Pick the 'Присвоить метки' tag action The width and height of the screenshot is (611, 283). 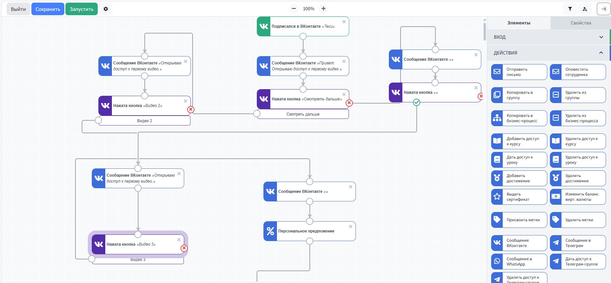pyautogui.click(x=519, y=220)
